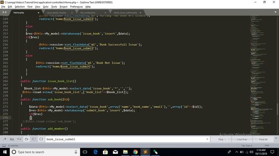Viewport: 279px width, 156px height.
Task: Click 'Book Not Issue' string
Action: pos(108,63)
